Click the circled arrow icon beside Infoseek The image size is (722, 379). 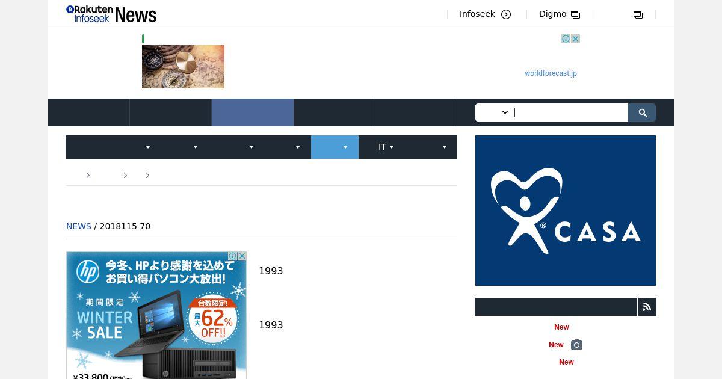(506, 14)
